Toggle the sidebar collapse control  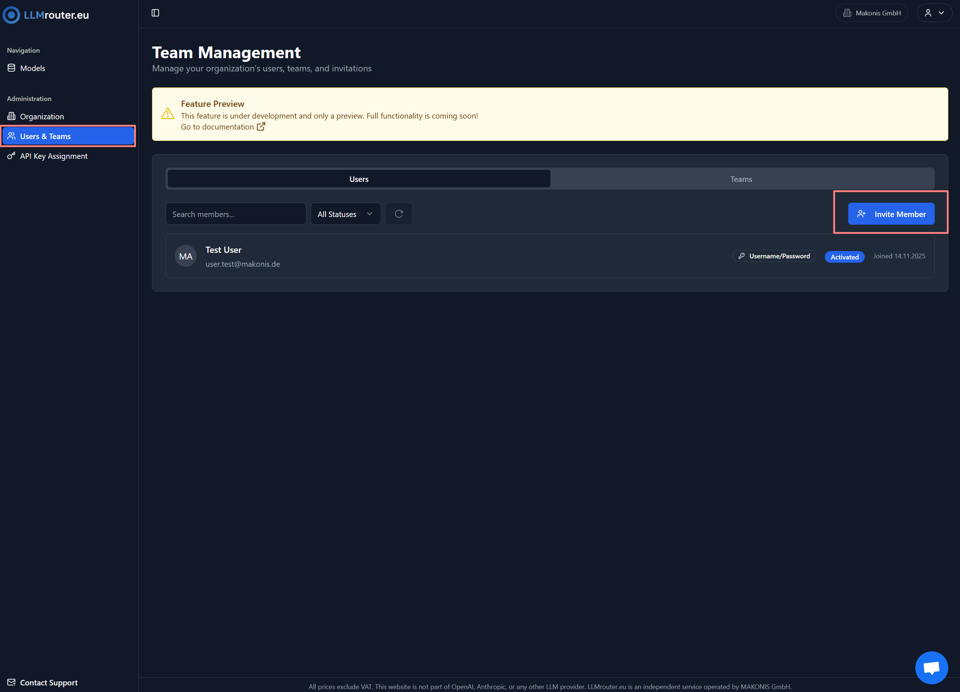pyautogui.click(x=155, y=13)
